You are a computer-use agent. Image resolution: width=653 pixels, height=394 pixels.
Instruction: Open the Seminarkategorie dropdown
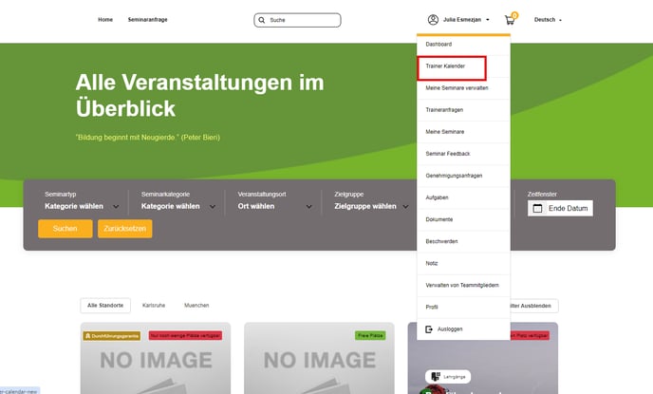[178, 206]
